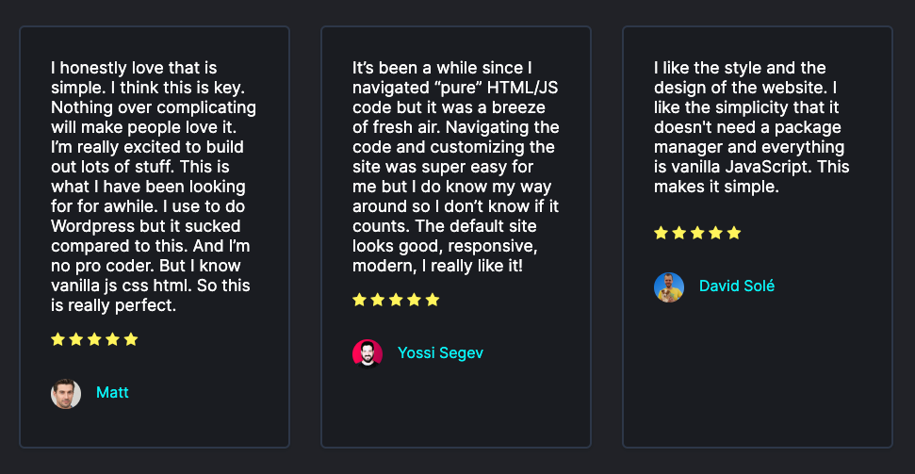Open the David Solé name link
This screenshot has width=915, height=474.
coord(737,286)
